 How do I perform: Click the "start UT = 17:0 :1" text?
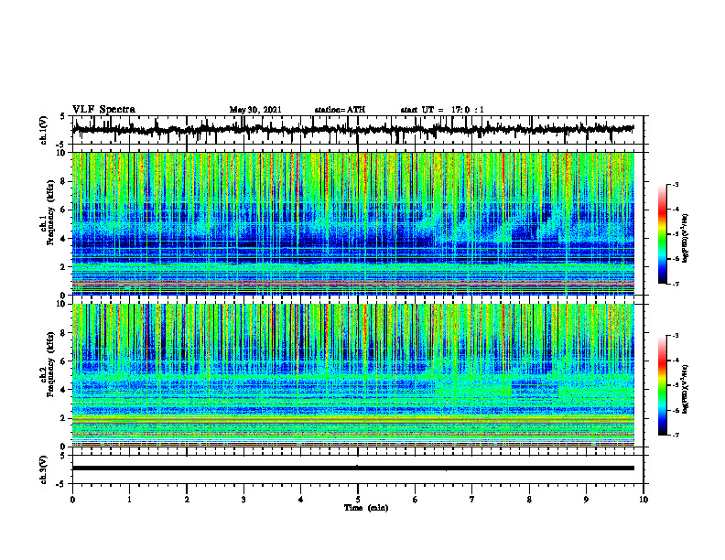442,110
